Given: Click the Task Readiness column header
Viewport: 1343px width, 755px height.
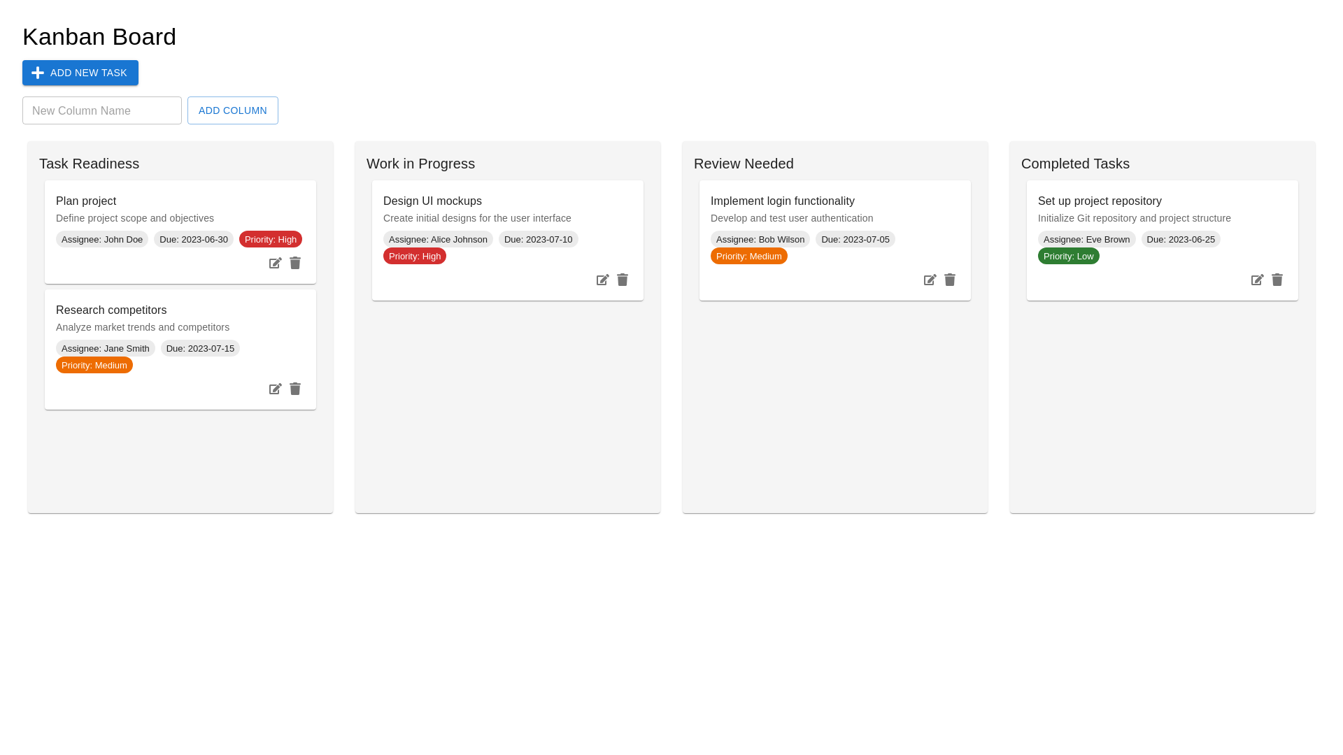Looking at the screenshot, I should [89, 164].
